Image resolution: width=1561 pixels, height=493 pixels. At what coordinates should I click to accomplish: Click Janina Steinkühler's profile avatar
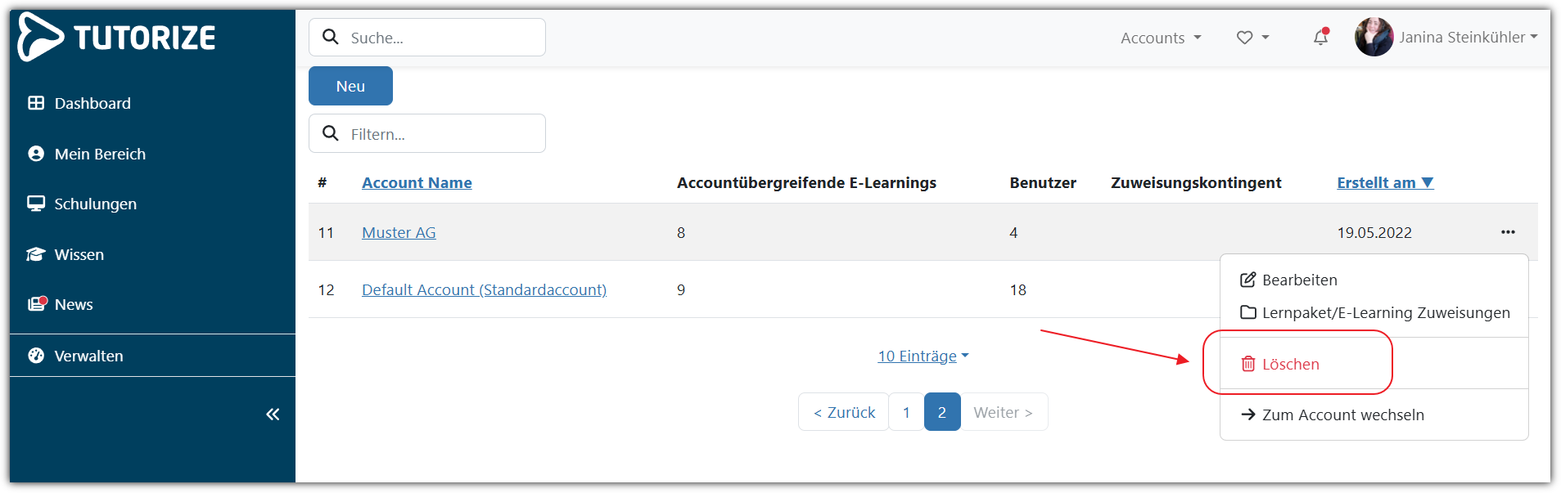pos(1374,38)
